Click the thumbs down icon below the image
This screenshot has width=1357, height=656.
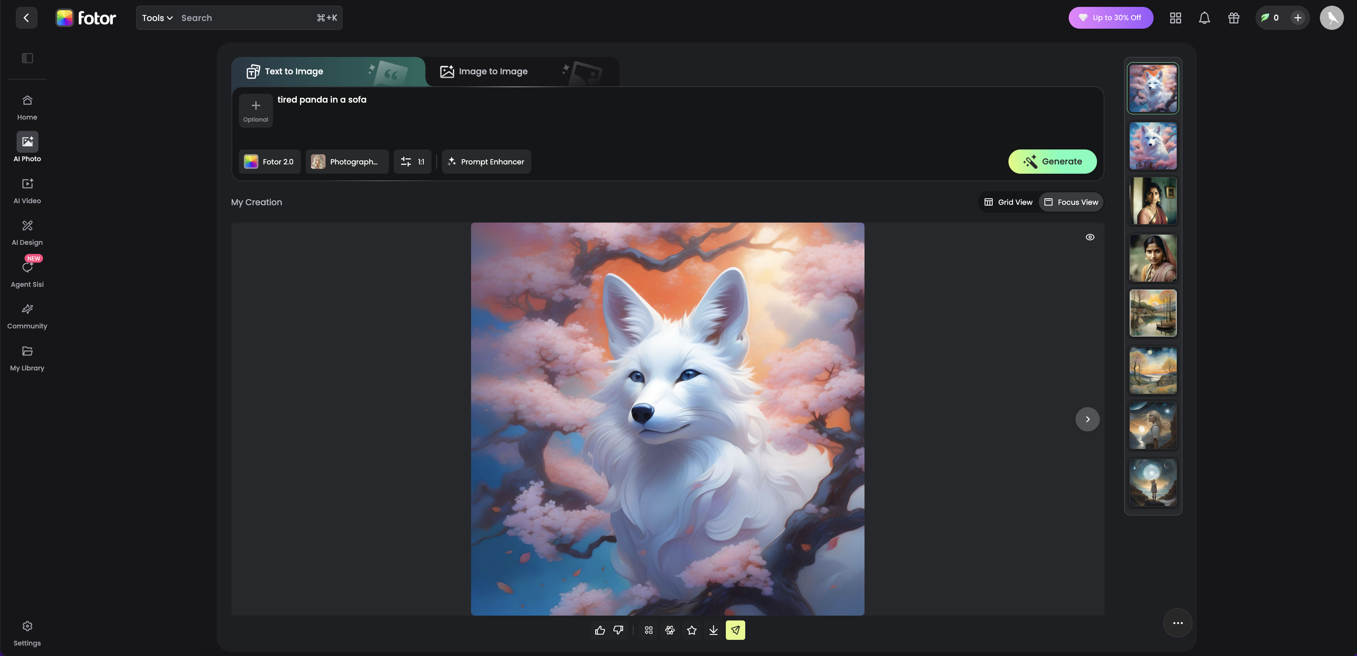coord(618,630)
